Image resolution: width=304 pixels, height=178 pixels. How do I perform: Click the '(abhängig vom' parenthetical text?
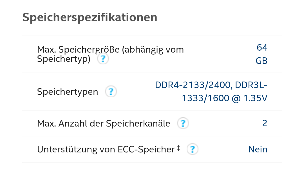click(x=153, y=49)
